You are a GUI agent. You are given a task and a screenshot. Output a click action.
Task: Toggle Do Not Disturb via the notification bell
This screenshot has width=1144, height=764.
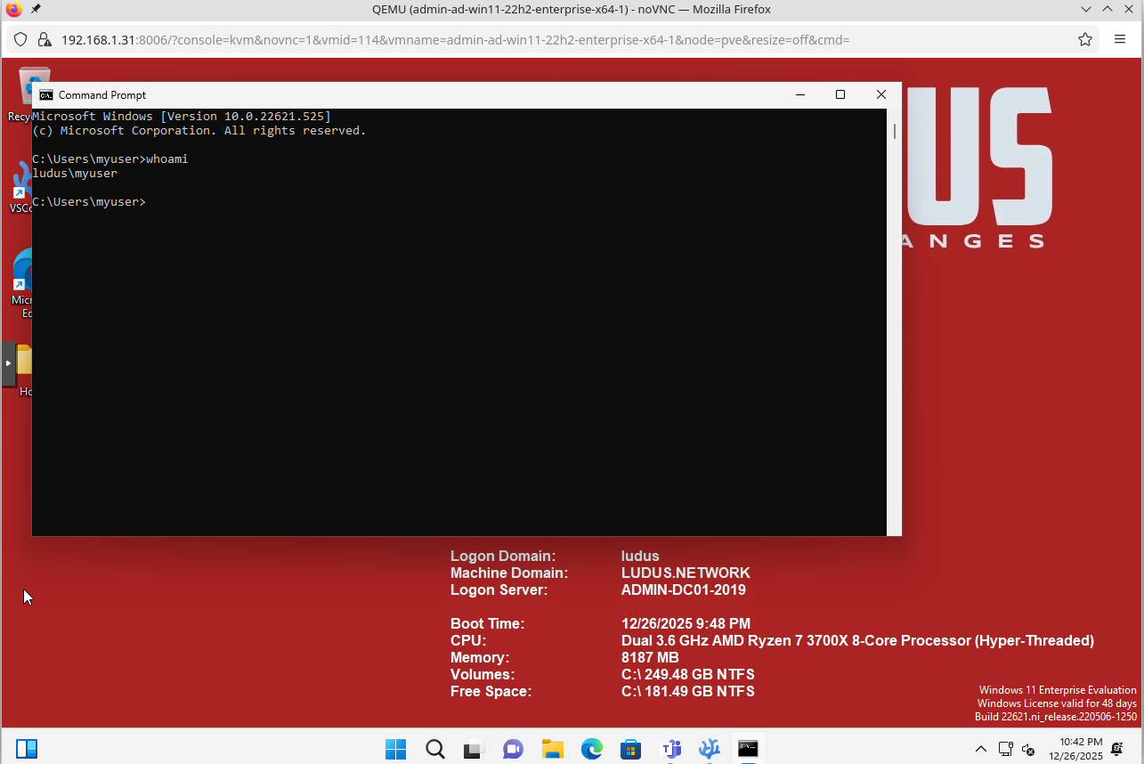click(1116, 749)
